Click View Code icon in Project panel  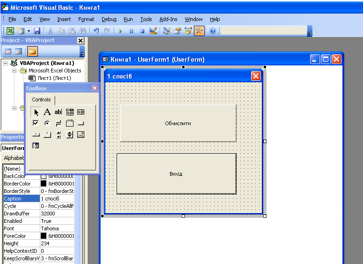tap(8, 51)
